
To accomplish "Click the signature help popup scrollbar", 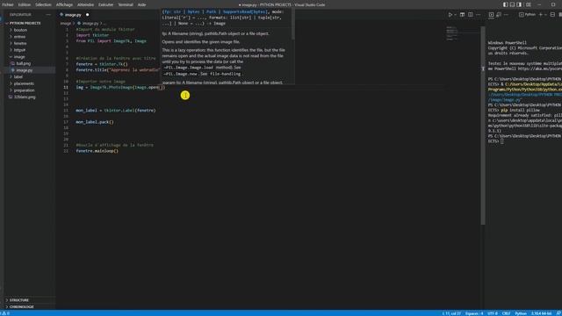I will coord(293,24).
